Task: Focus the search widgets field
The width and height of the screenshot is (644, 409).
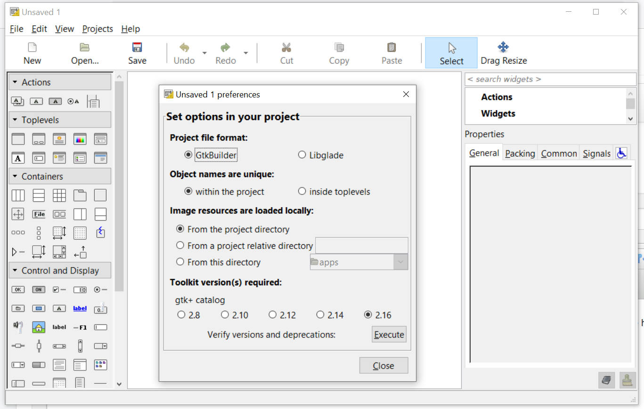Action: (x=551, y=79)
